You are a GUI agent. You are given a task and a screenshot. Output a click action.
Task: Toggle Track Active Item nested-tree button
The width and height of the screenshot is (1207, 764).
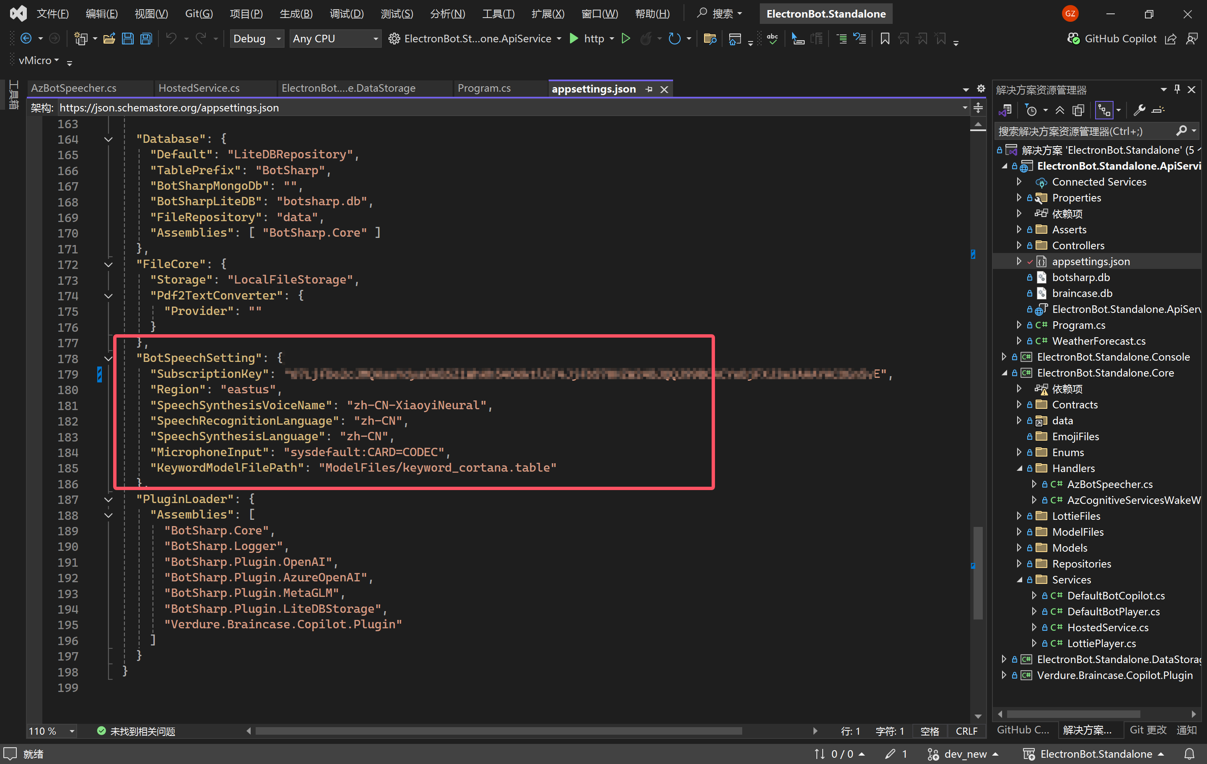point(1104,110)
